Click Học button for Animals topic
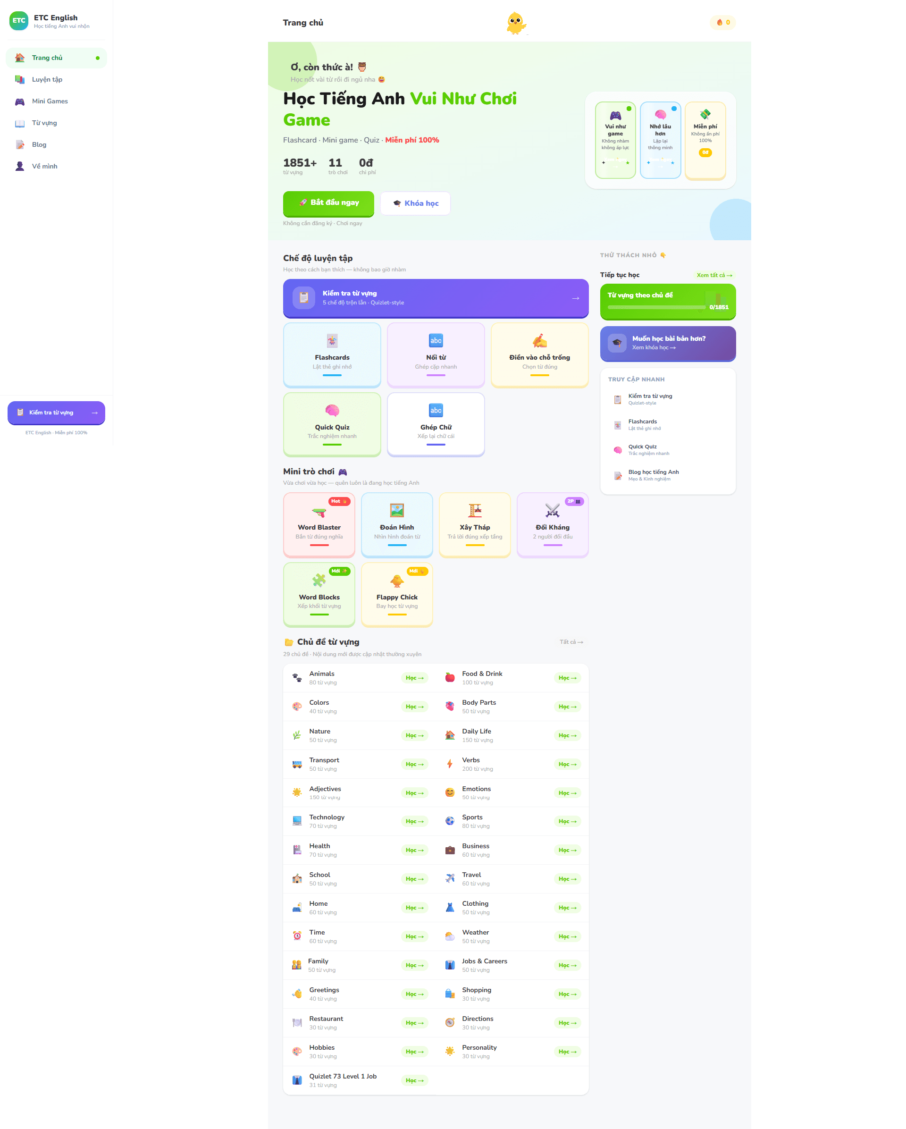 (x=414, y=678)
